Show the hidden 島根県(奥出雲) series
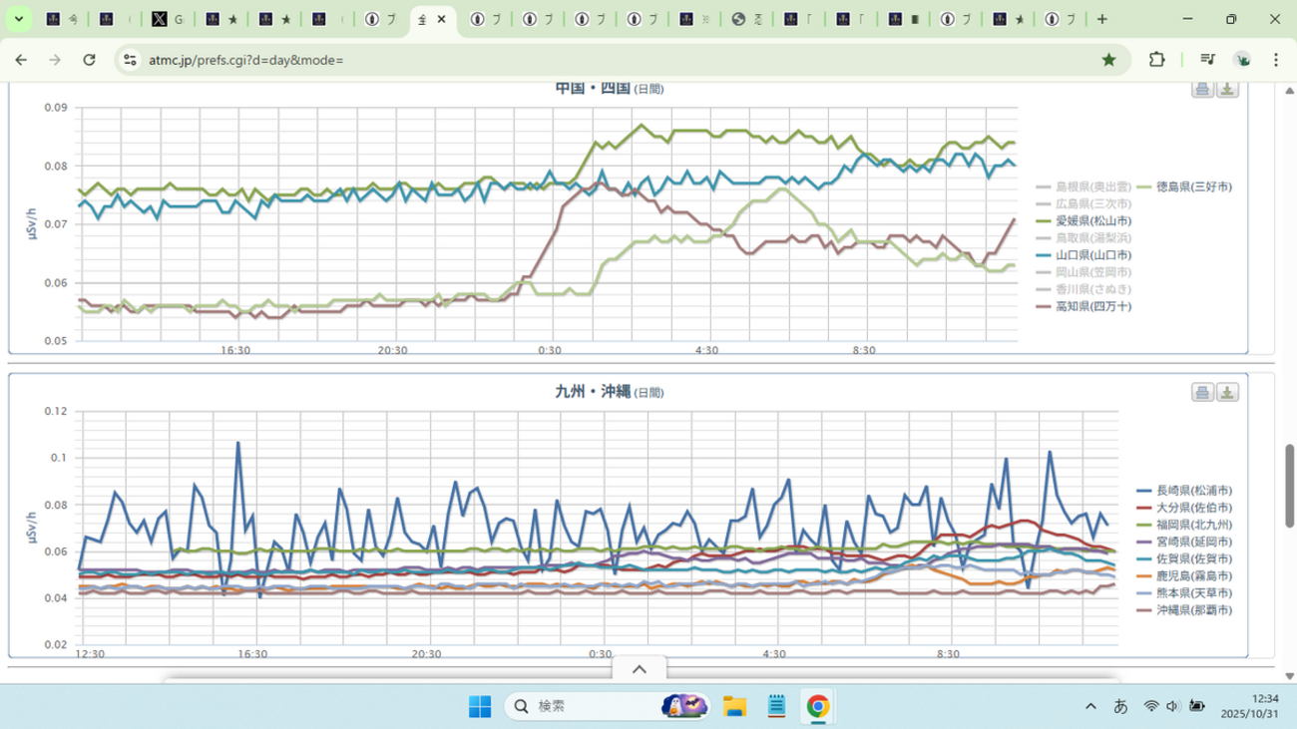This screenshot has width=1297, height=729. [1092, 186]
